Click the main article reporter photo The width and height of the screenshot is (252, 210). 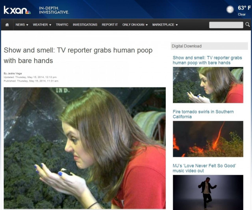point(85,148)
